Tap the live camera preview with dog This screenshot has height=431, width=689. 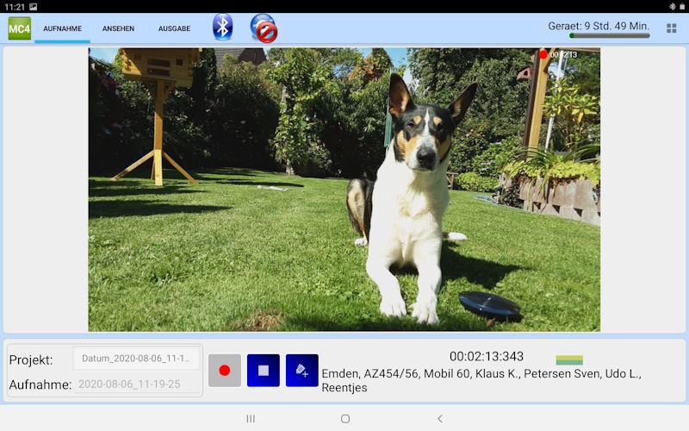(x=344, y=190)
